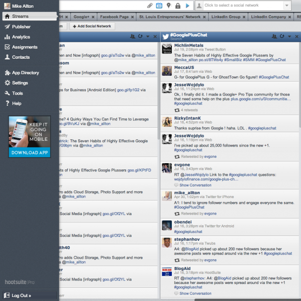This screenshot has width=301, height=301.
Task: Open the Publisher section
Action: [x=21, y=27]
